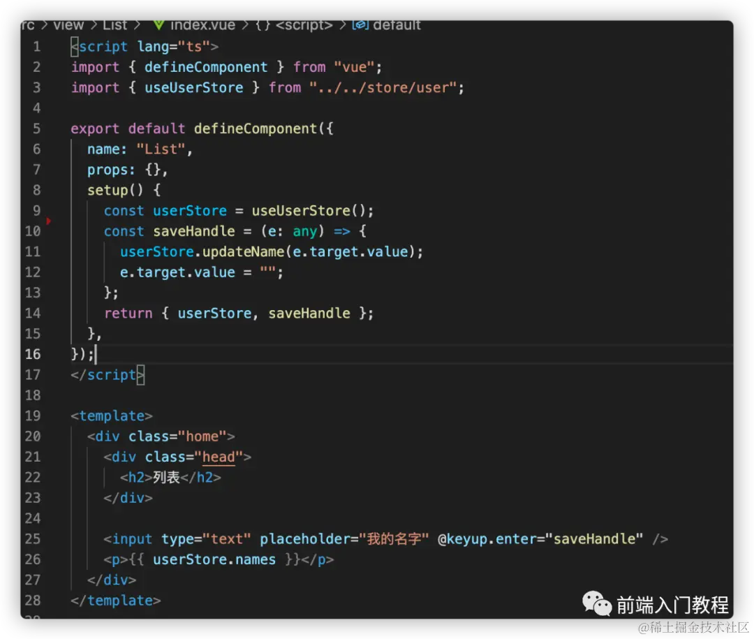Click the Vue file icon in the breadcrumb

click(158, 25)
